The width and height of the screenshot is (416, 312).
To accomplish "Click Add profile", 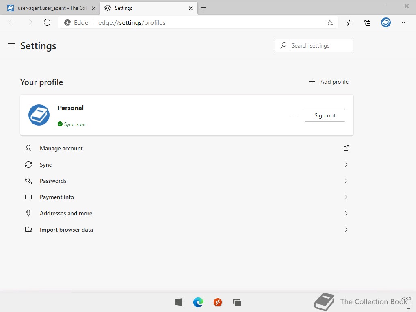I will pos(329,82).
